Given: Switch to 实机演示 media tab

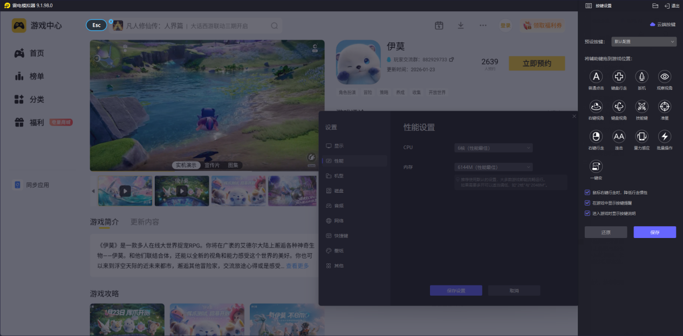Looking at the screenshot, I should [x=186, y=165].
